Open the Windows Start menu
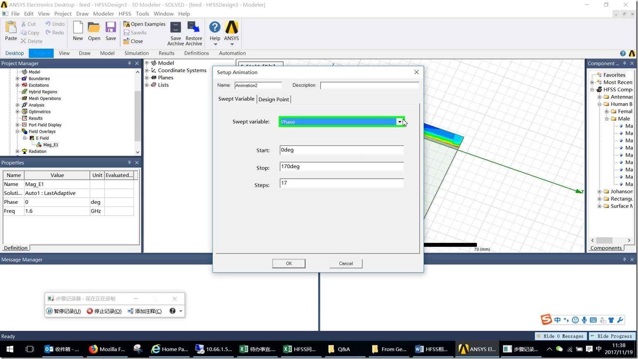Screen dimensions: 638x359 coord(10,349)
